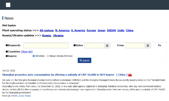Open the Russia updates link

pyautogui.click(x=47, y=35)
